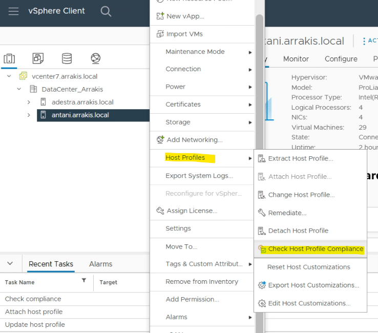Select Export System Logs menu entry

202,176
